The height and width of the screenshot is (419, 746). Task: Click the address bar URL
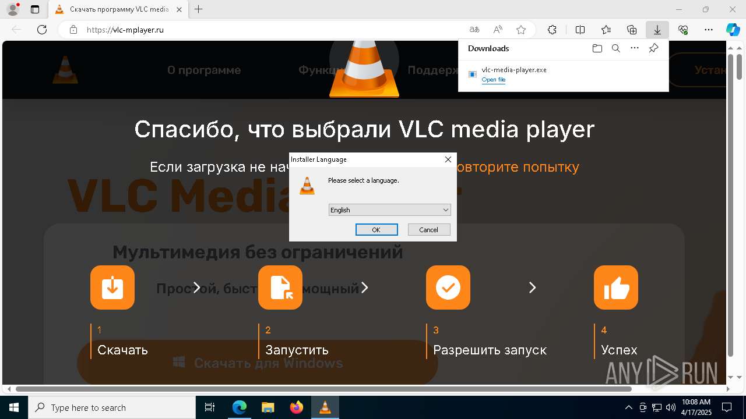pyautogui.click(x=125, y=30)
